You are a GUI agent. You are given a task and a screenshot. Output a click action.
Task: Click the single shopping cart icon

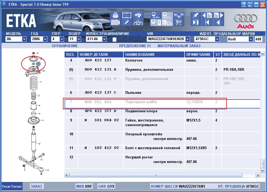(x=179, y=23)
